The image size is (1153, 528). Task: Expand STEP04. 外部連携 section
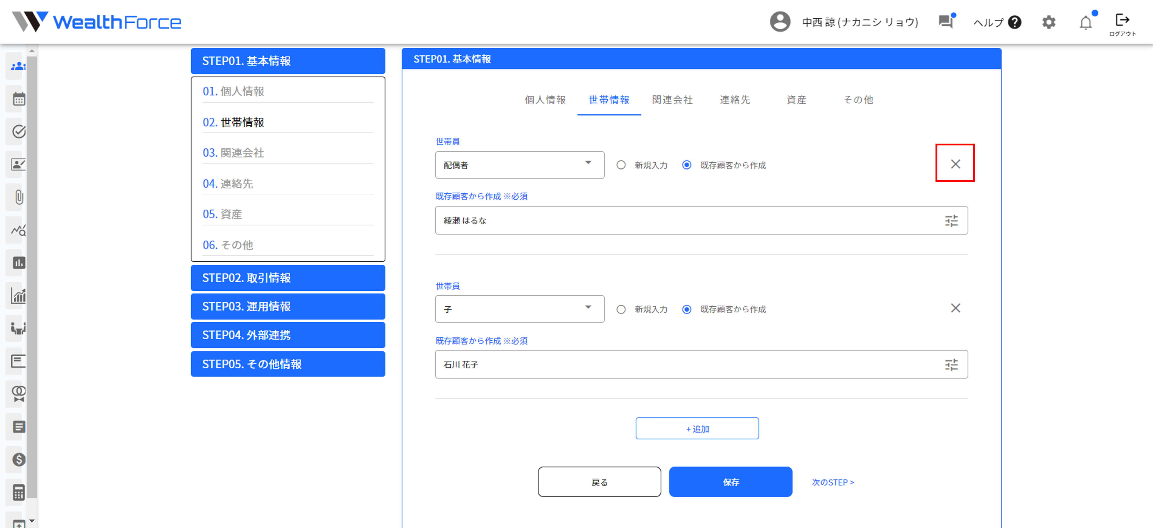click(x=288, y=335)
